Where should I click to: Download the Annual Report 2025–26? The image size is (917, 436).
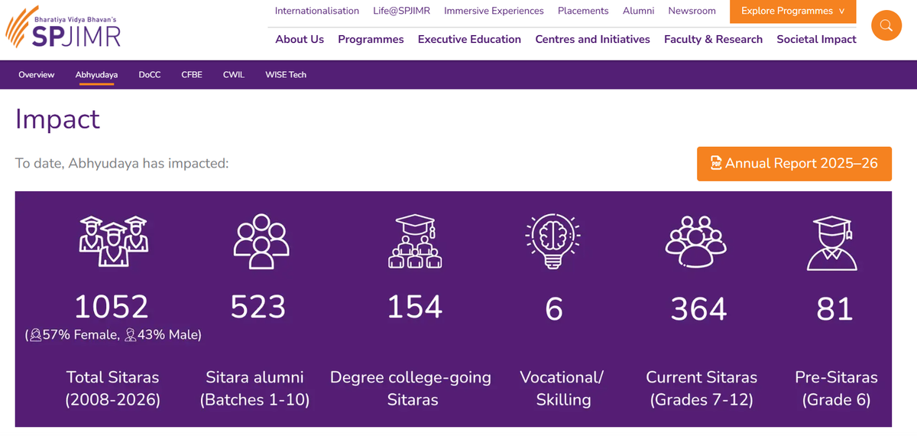coord(794,164)
